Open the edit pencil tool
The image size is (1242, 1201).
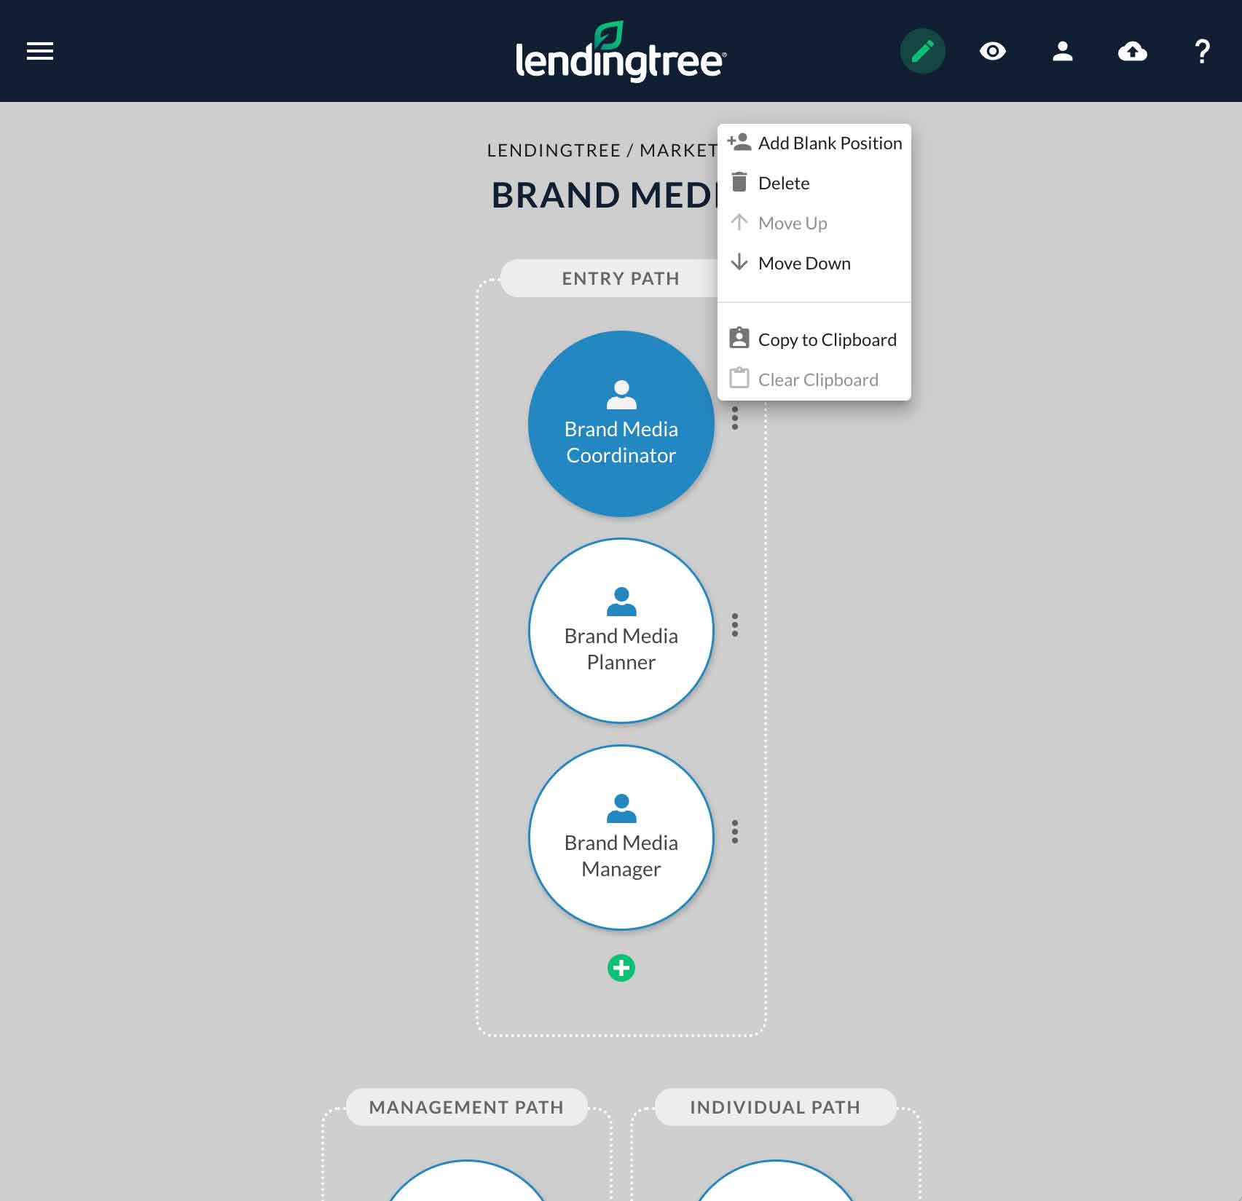coord(922,51)
